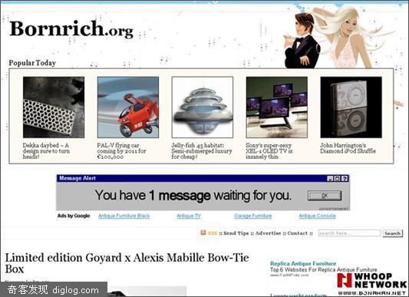This screenshot has height=297, width=409.
Task: Open the 'Antique Console' ad link
Action: [x=317, y=216]
